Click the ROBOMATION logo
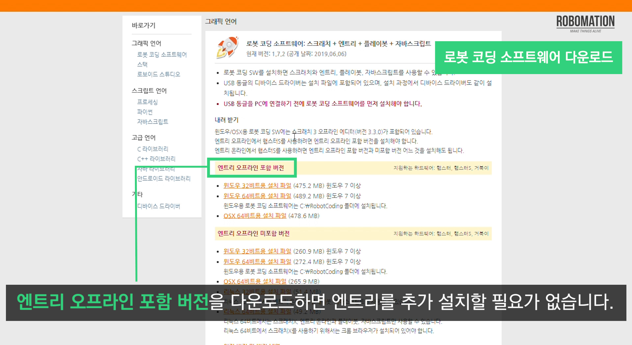The height and width of the screenshot is (345, 632). pyautogui.click(x=585, y=24)
